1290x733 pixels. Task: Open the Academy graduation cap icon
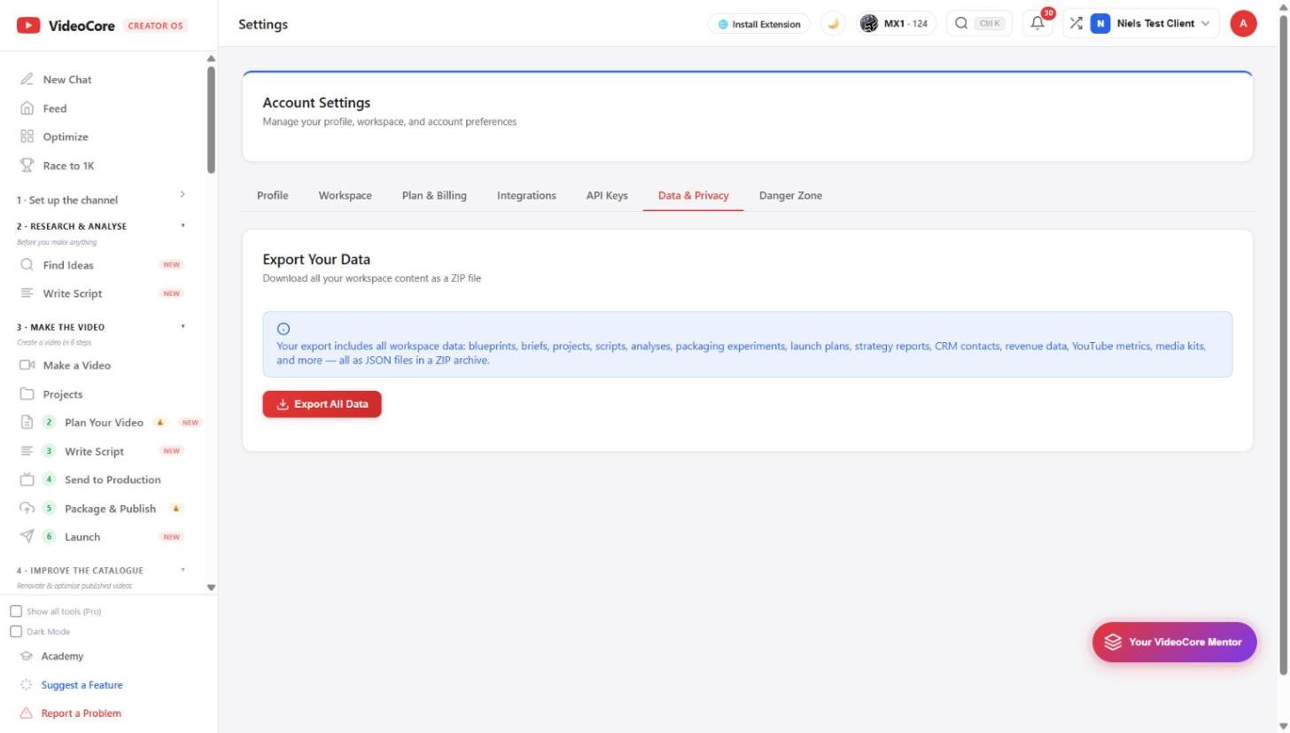[27, 657]
